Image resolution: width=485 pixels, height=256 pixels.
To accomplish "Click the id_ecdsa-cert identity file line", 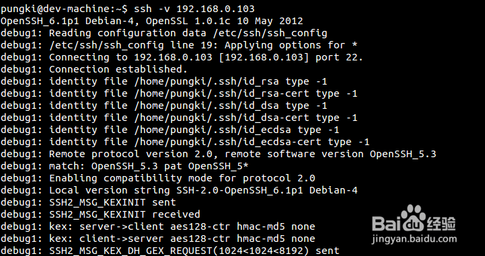I will click(185, 142).
